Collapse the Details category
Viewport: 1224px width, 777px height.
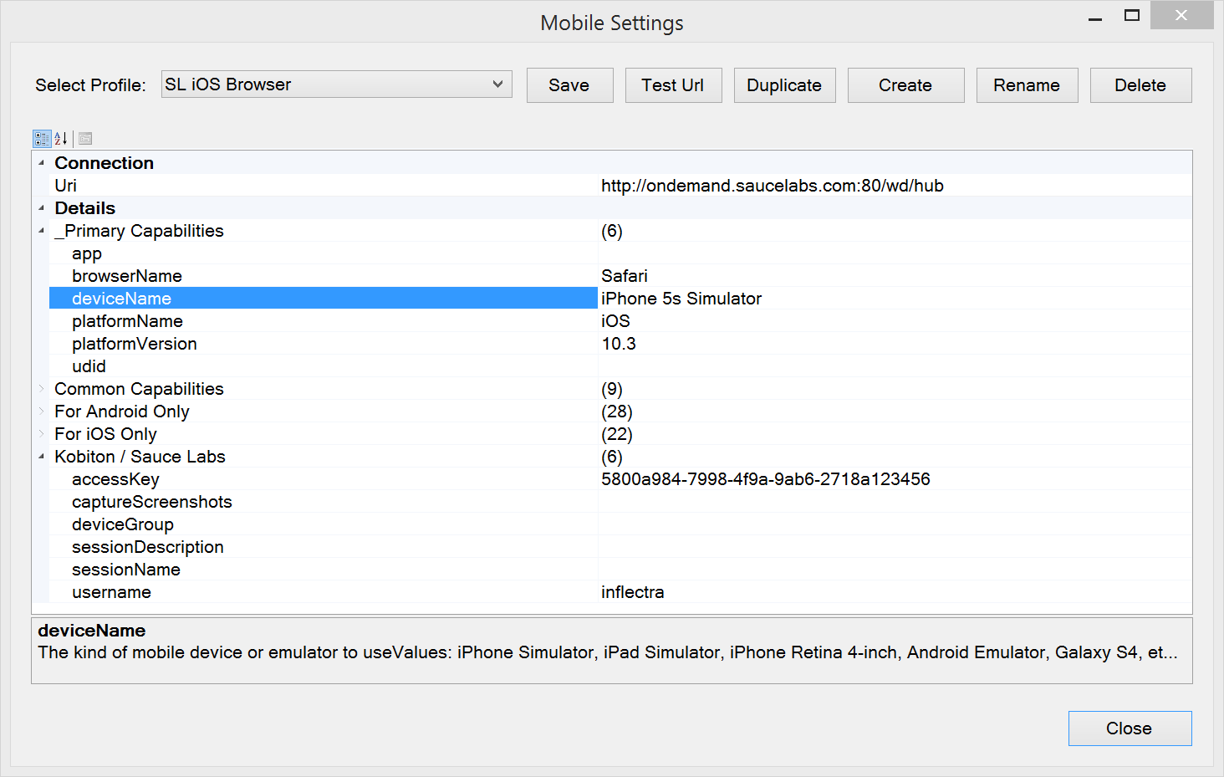41,208
